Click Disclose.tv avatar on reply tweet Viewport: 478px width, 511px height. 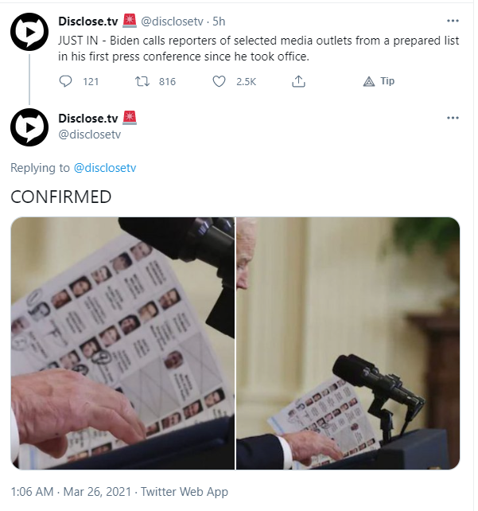[29, 127]
